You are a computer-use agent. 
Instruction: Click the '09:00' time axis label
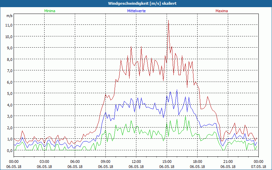[106, 162]
